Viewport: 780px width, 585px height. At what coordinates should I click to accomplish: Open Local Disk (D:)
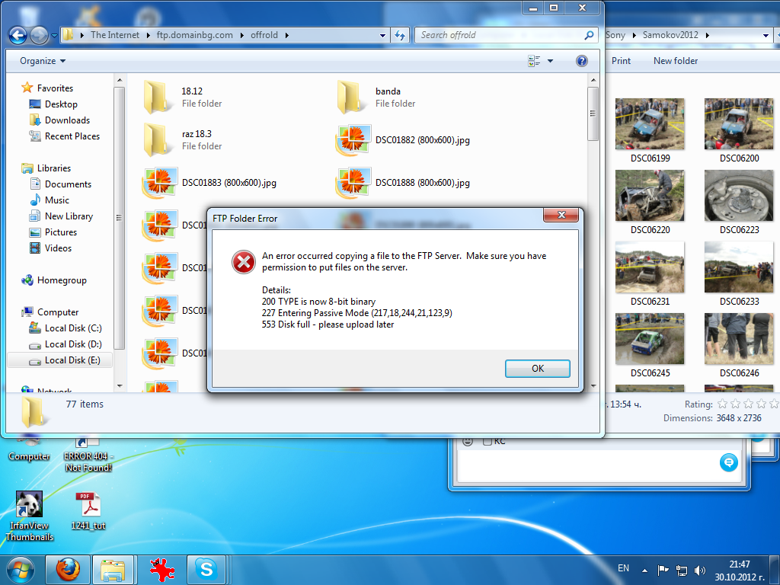(73, 344)
